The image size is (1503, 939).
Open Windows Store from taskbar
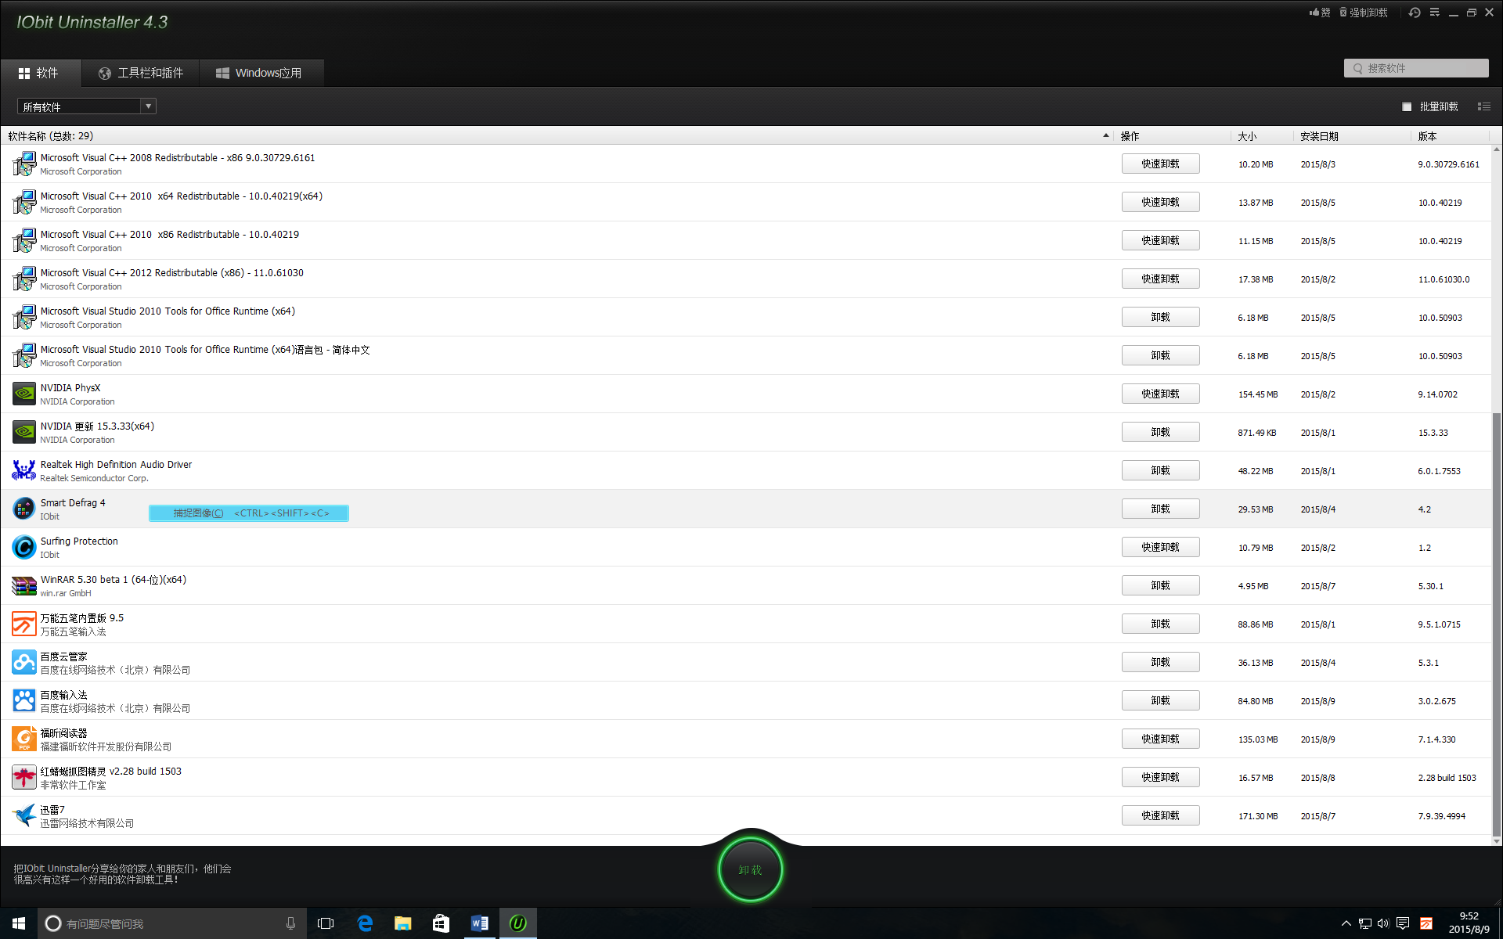441,923
